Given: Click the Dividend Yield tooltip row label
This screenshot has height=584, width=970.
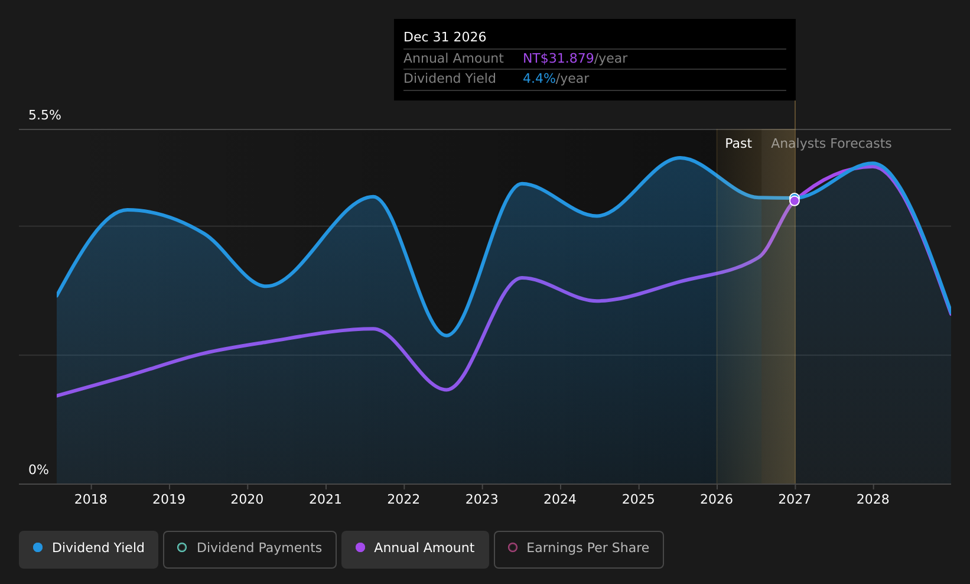Looking at the screenshot, I should tap(450, 79).
